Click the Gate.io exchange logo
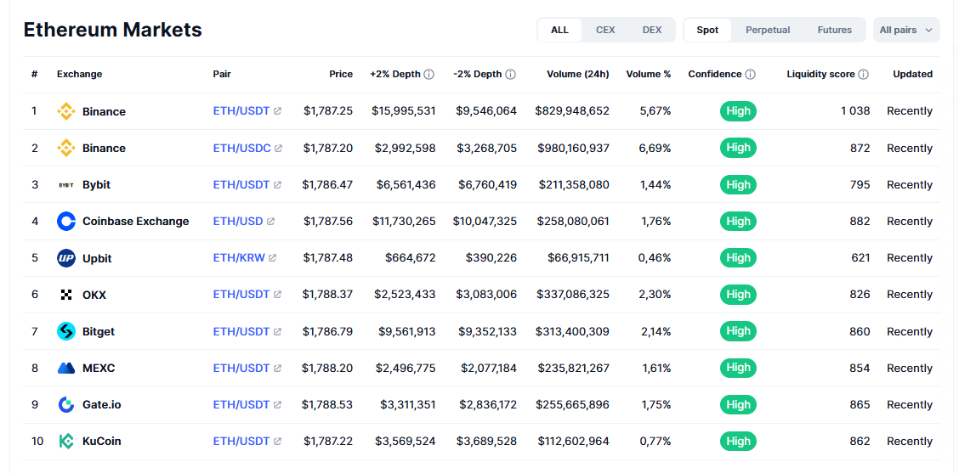The height and width of the screenshot is (473, 959). (66, 404)
